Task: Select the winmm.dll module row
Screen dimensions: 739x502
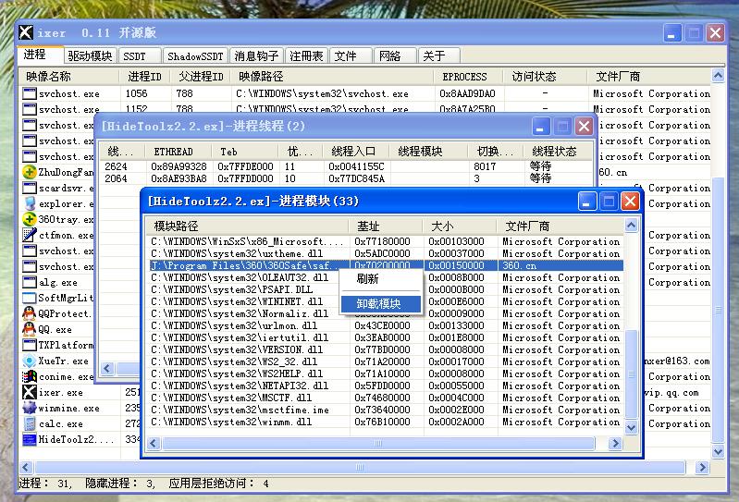Action: [x=386, y=422]
